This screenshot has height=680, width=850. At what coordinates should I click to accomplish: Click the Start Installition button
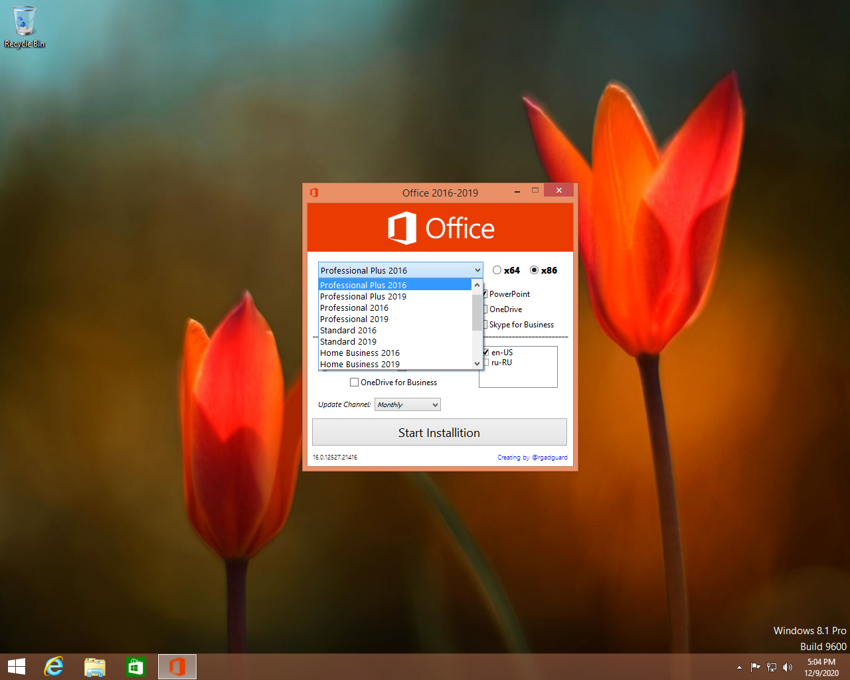pos(439,432)
